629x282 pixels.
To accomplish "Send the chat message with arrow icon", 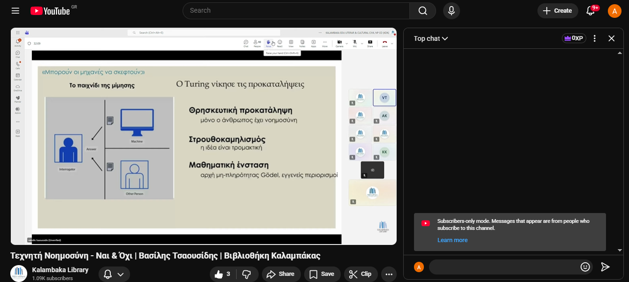I will pyautogui.click(x=606, y=267).
